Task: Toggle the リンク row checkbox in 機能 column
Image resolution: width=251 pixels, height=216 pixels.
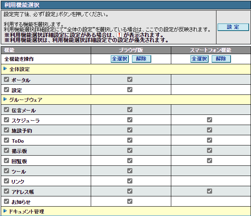Action: 6,181
